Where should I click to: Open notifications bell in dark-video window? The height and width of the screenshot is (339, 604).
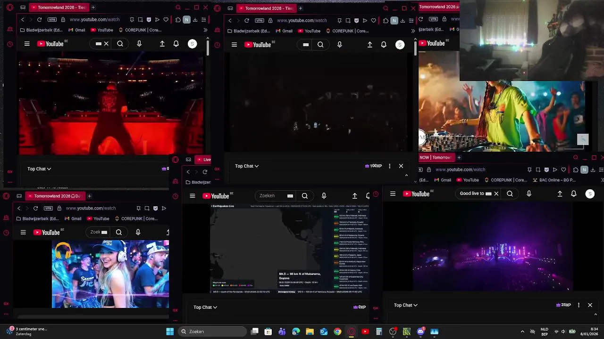[384, 45]
